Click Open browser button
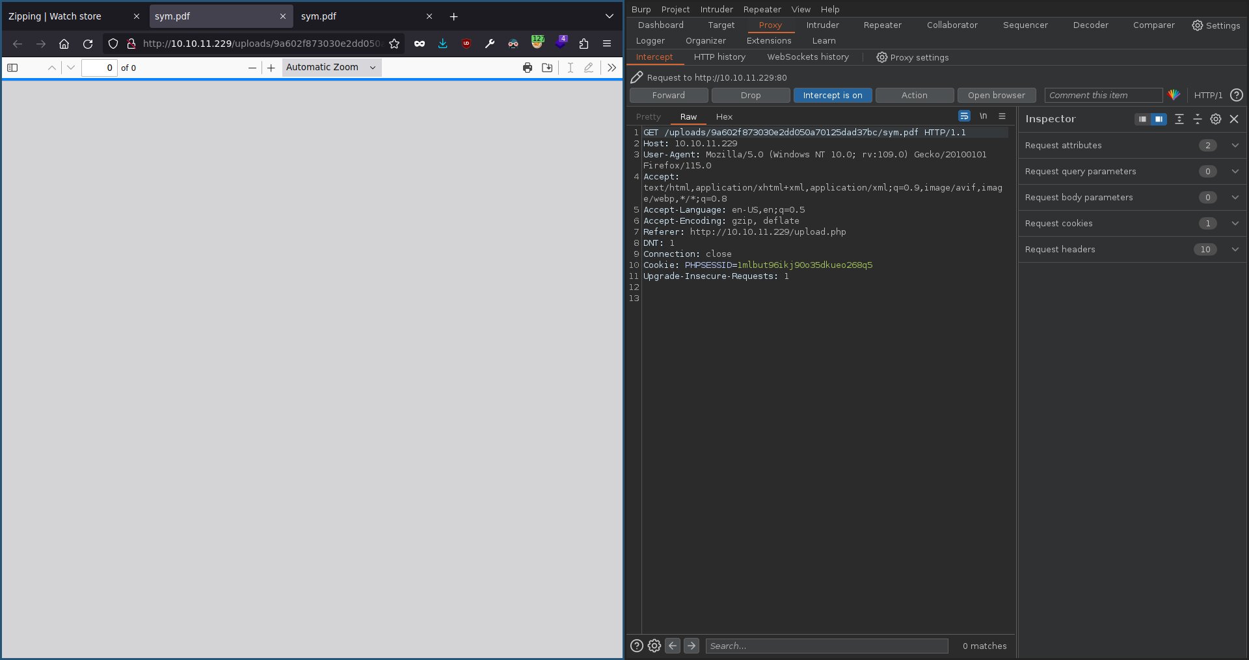1249x660 pixels. coord(997,95)
